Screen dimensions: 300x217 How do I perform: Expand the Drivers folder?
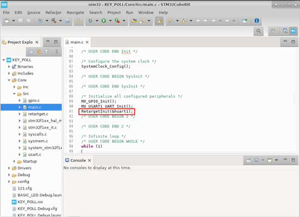pyautogui.click(x=9, y=168)
